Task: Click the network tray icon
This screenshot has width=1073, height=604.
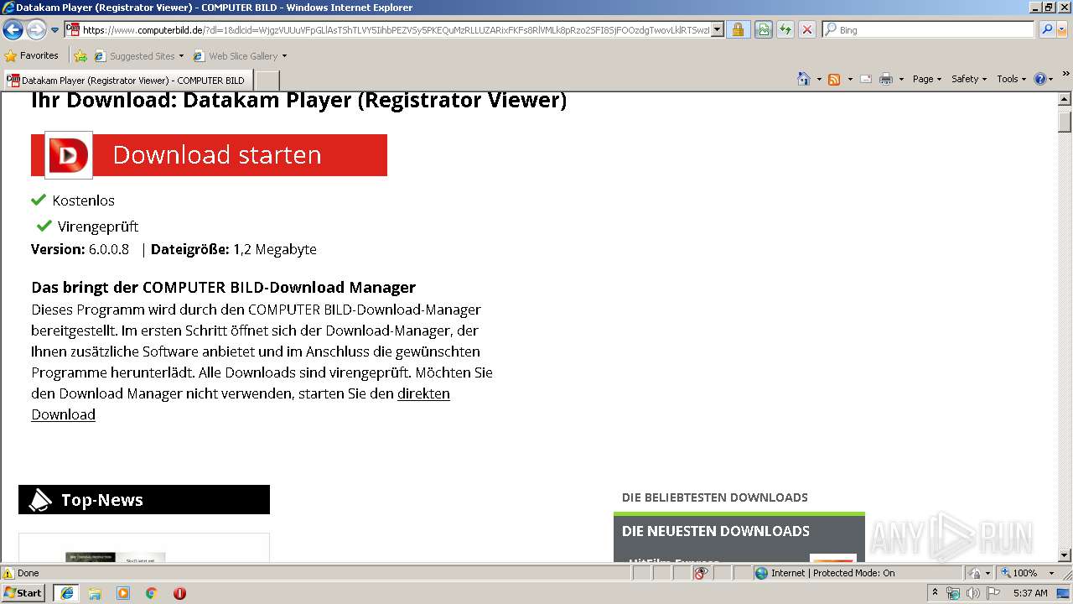Action: [x=953, y=593]
